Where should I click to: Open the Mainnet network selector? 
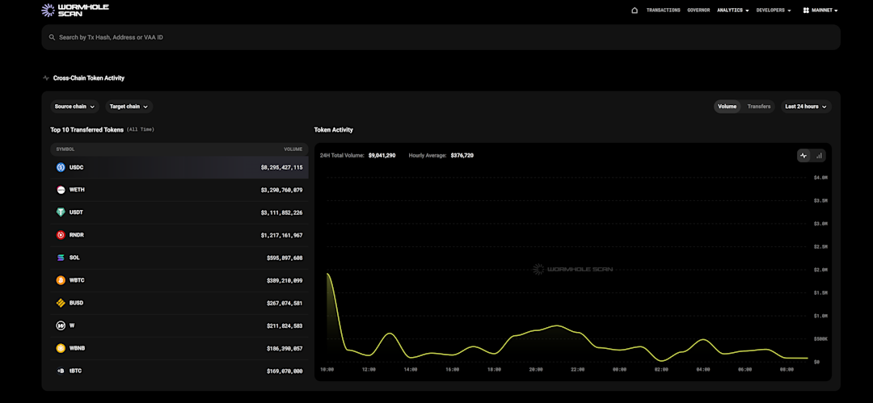[820, 10]
